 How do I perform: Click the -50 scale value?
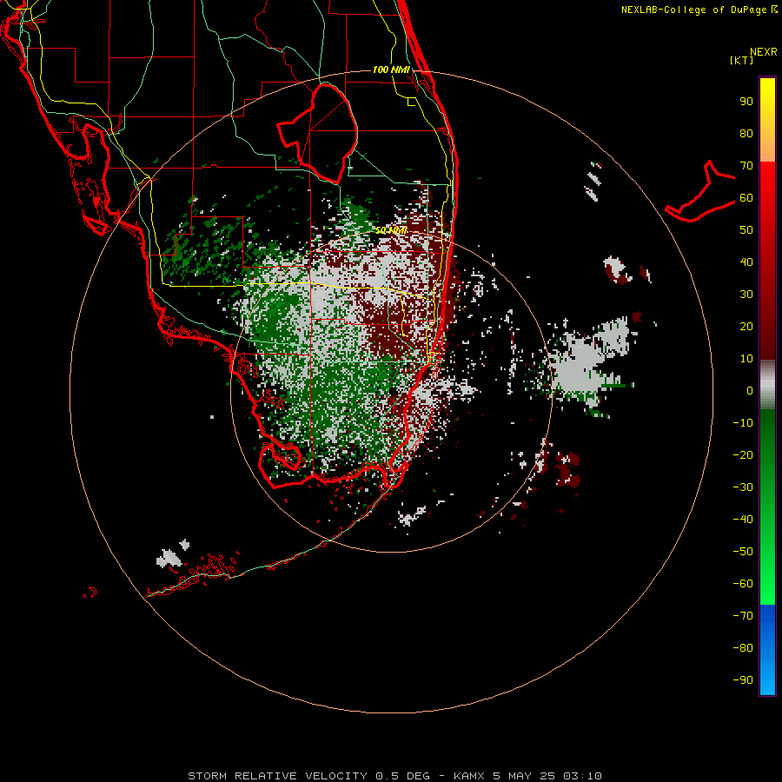pos(743,552)
